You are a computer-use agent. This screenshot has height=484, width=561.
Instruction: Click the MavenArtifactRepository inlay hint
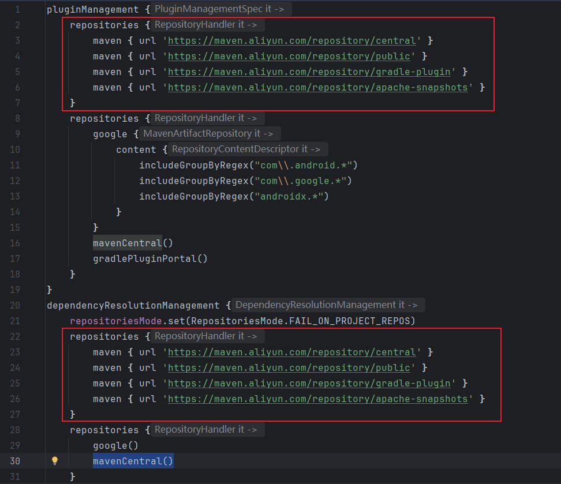pos(210,134)
